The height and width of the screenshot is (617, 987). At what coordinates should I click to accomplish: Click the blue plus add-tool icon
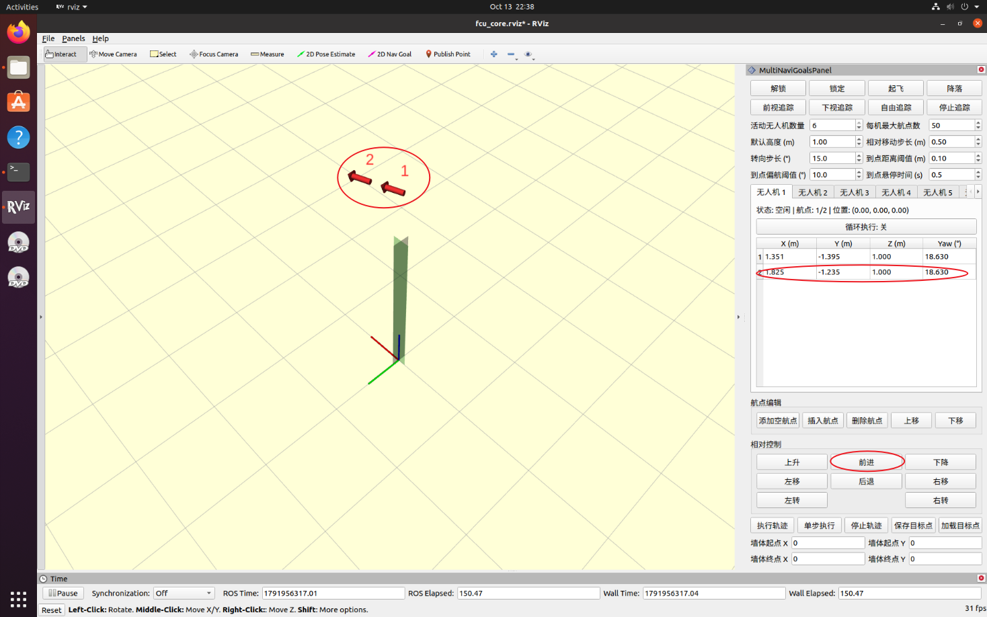click(x=493, y=54)
